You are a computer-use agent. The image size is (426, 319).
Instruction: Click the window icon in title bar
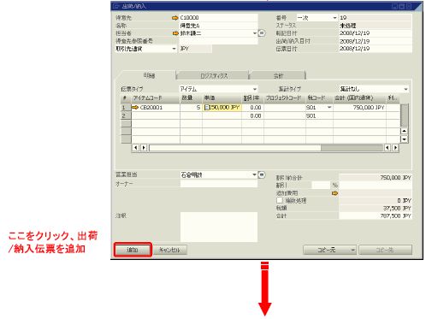pyautogui.click(x=116, y=6)
